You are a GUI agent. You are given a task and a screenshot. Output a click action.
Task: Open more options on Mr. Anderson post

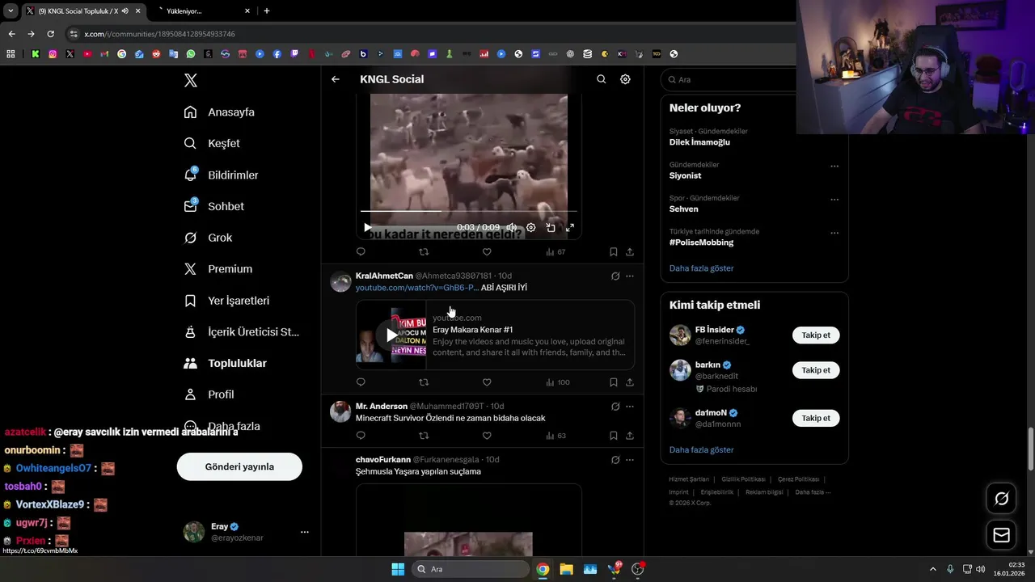(630, 407)
